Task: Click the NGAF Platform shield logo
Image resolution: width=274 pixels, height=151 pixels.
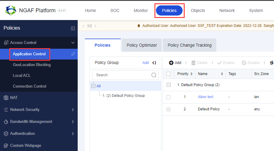Action: click(x=11, y=10)
